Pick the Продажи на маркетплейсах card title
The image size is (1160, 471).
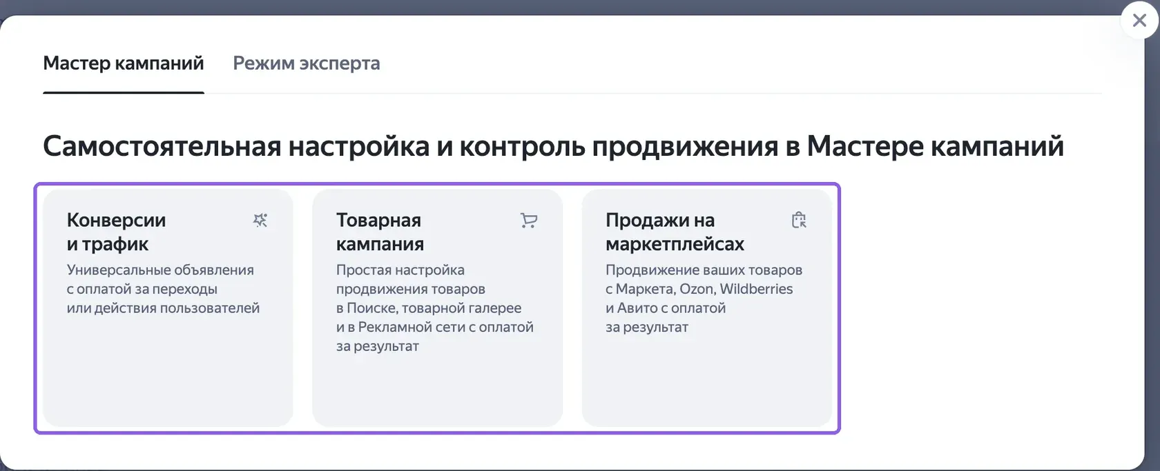(675, 232)
